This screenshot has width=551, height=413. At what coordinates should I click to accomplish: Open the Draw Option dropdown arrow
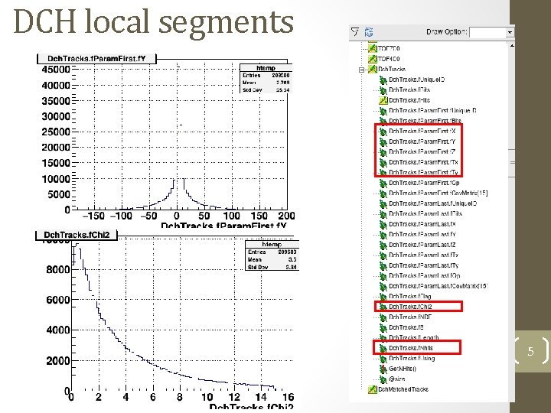click(510, 33)
